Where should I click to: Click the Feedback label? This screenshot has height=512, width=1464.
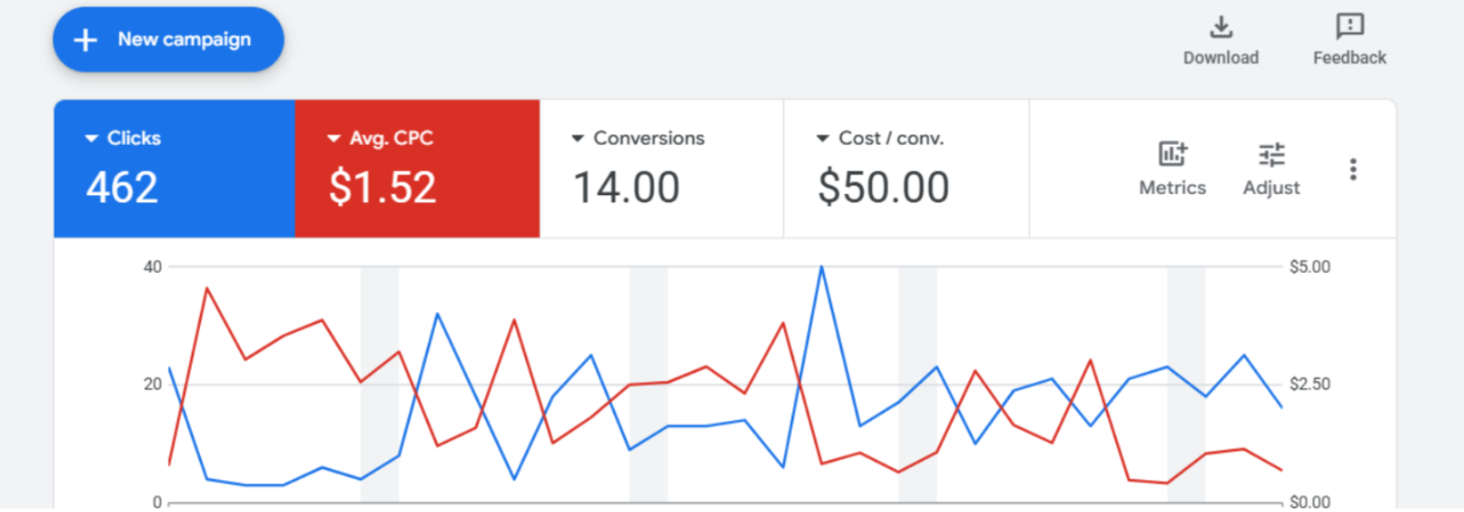[x=1349, y=57]
